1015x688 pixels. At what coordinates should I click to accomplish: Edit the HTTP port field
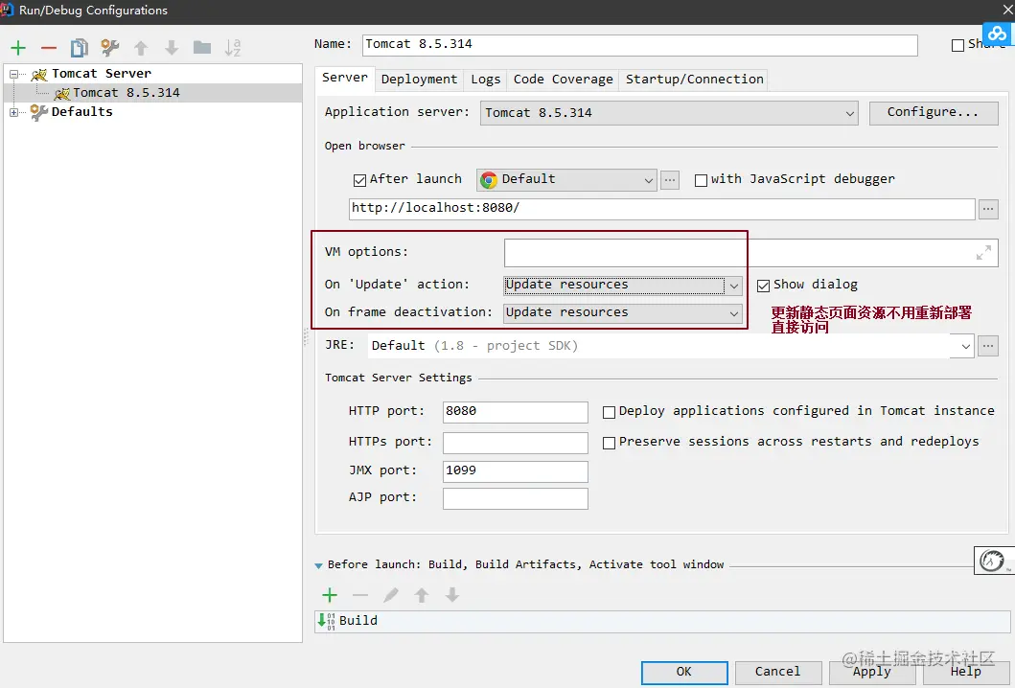516,412
